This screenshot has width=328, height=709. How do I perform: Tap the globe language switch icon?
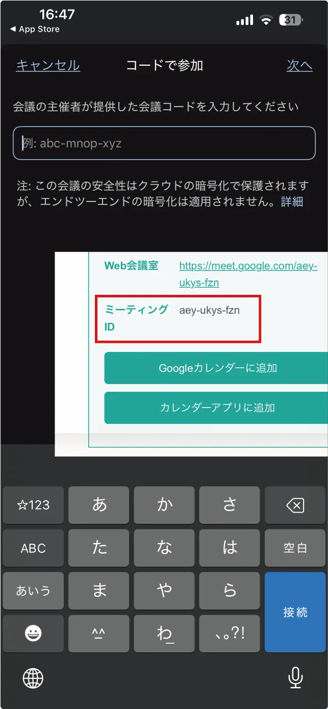pyautogui.click(x=33, y=678)
